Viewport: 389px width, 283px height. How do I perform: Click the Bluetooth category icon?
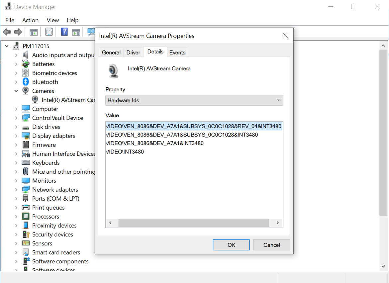click(26, 82)
